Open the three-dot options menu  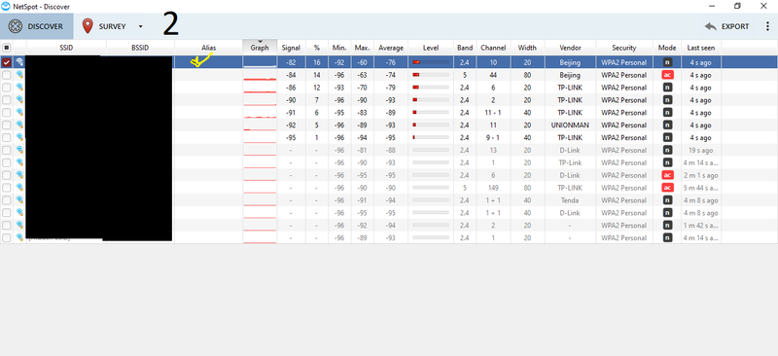click(x=767, y=26)
